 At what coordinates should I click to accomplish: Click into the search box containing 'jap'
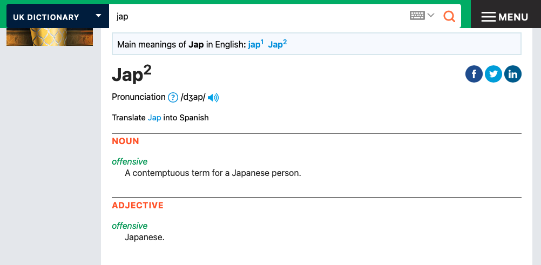tap(259, 16)
